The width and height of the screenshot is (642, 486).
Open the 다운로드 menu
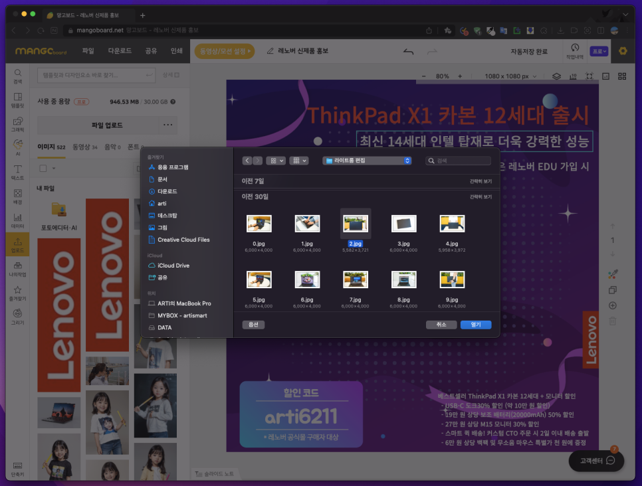(x=120, y=50)
